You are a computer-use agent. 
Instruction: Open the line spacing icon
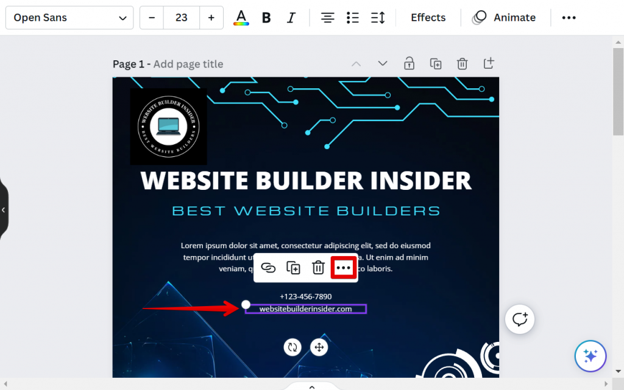(x=378, y=18)
